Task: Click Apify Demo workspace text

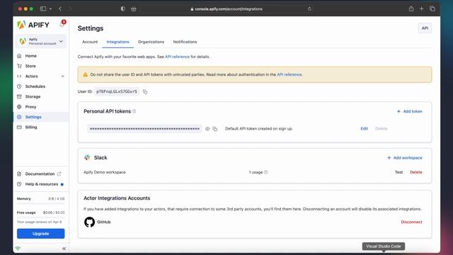Action: pos(105,172)
